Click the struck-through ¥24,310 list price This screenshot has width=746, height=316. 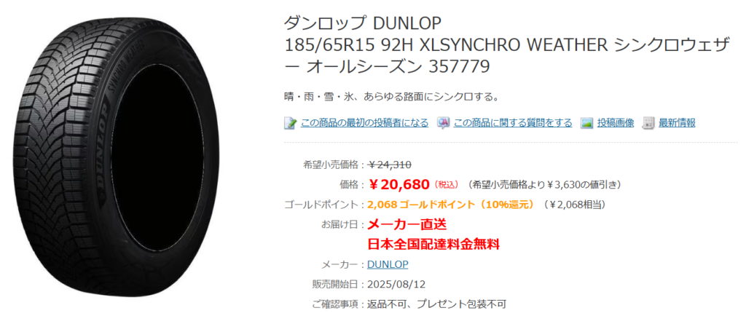pyautogui.click(x=390, y=165)
